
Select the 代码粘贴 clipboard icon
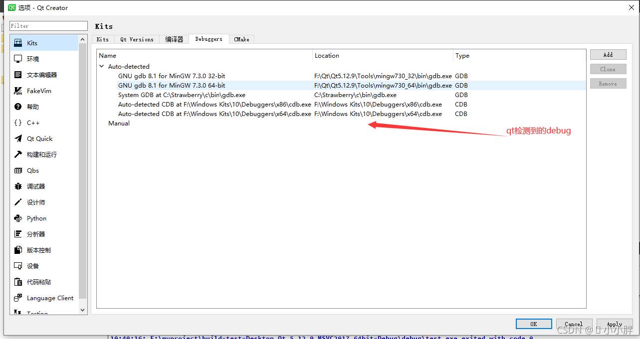pos(18,282)
